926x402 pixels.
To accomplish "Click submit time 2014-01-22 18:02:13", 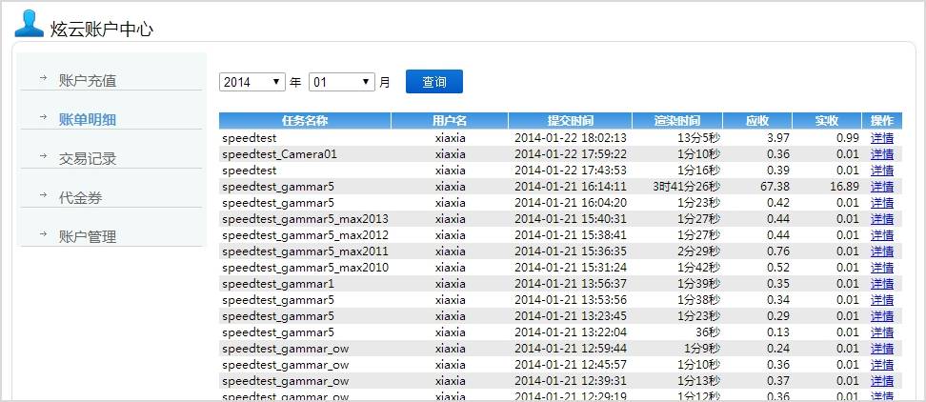I will click(571, 138).
